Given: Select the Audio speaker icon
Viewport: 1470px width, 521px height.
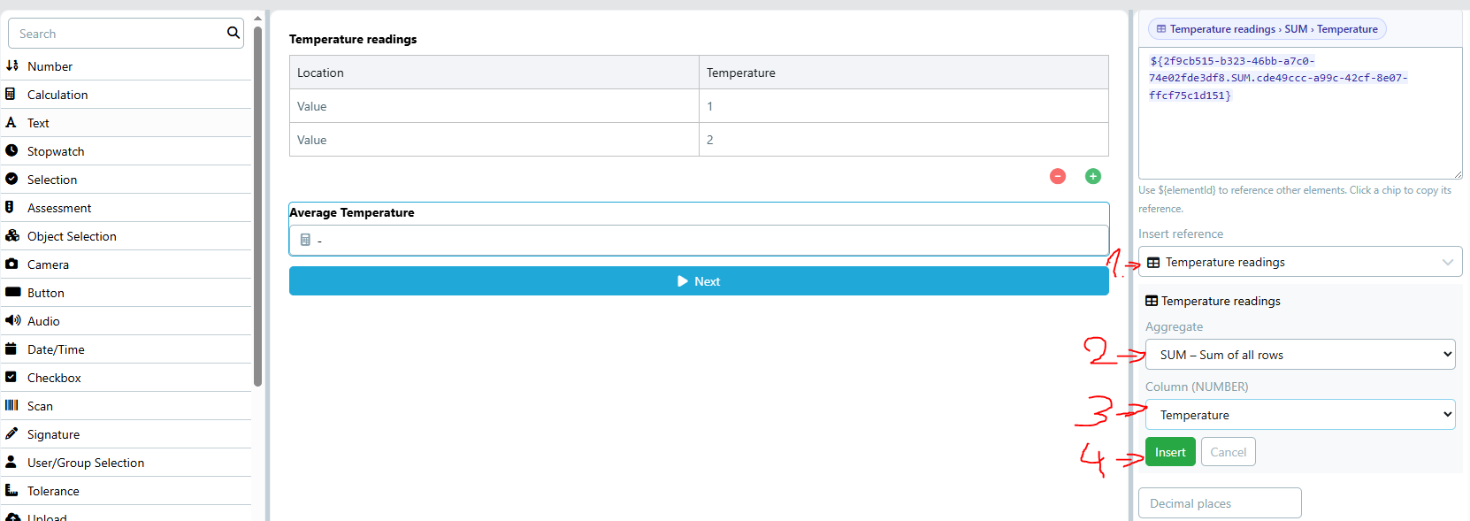Looking at the screenshot, I should coord(12,320).
